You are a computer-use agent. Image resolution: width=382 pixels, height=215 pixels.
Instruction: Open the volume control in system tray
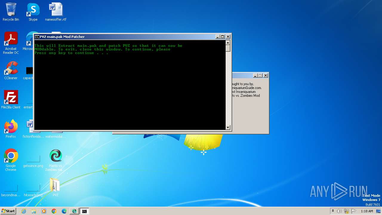pos(339,211)
